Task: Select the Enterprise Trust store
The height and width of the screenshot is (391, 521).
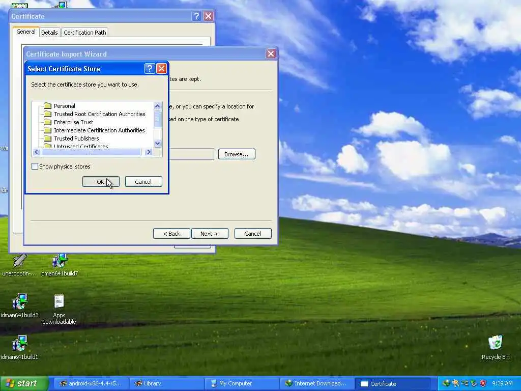Action: (x=73, y=122)
